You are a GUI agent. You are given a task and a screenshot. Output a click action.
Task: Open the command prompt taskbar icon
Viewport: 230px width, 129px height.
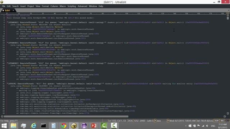pos(43,126)
